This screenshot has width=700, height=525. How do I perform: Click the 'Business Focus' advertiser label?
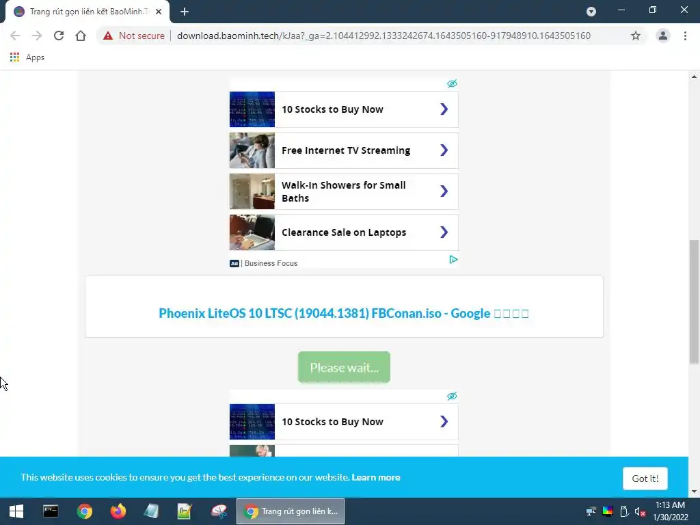(271, 263)
